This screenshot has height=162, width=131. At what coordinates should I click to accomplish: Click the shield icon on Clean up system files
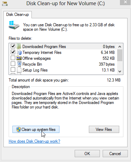tap(19, 130)
